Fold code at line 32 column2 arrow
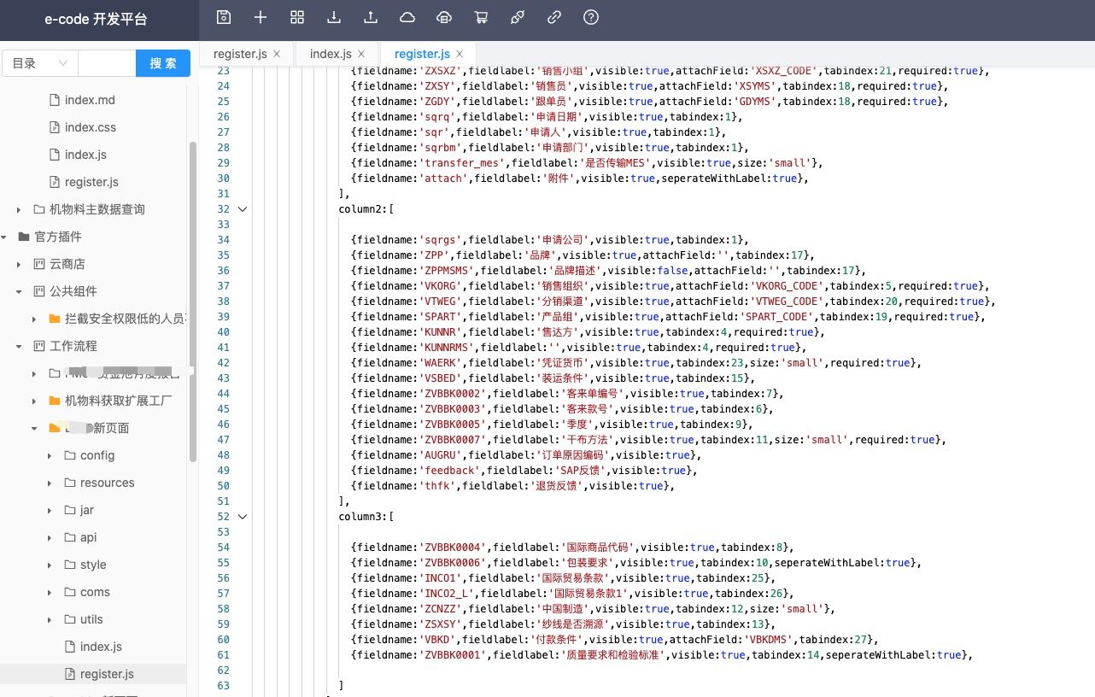The image size is (1095, 697). click(x=243, y=208)
